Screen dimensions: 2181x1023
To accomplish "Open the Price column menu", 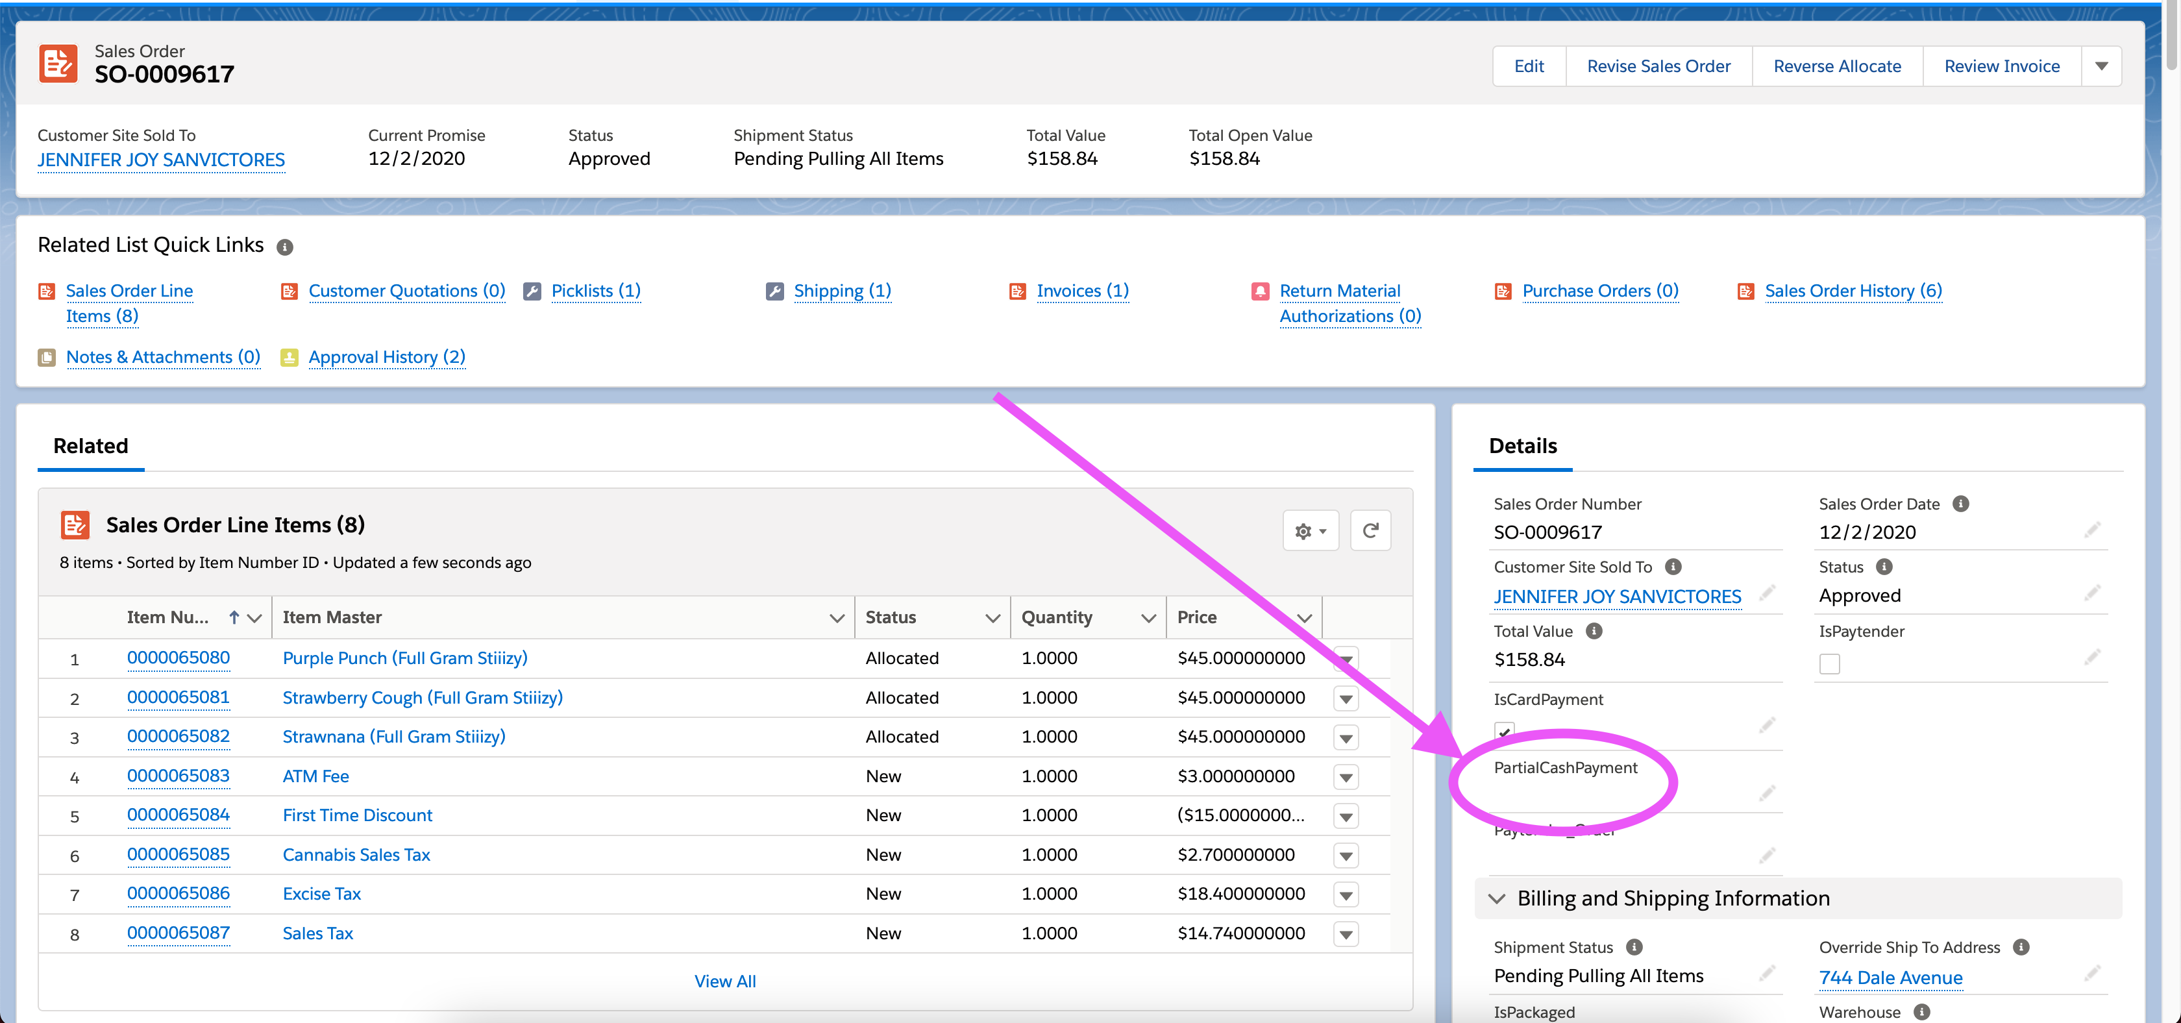I will 1305,618.
